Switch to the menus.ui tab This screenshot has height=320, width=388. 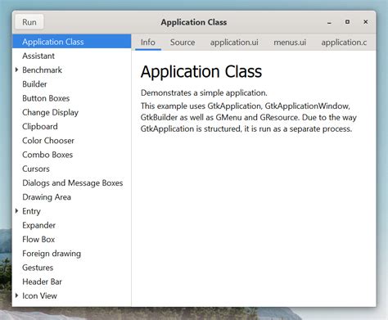[290, 43]
